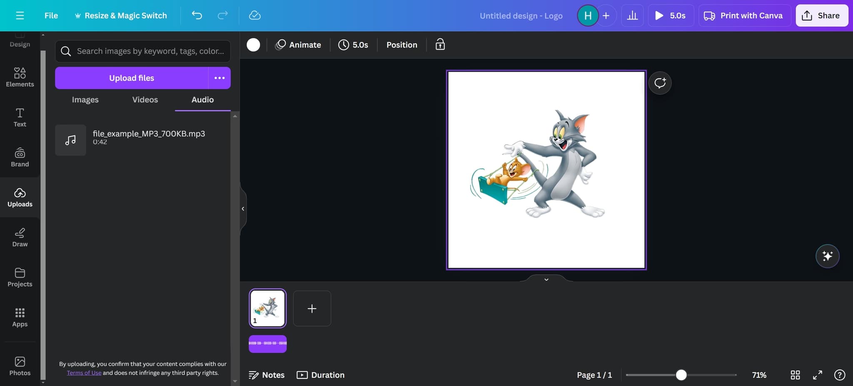This screenshot has width=853, height=386.
Task: Open more upload options (three dots)
Action: (x=219, y=78)
